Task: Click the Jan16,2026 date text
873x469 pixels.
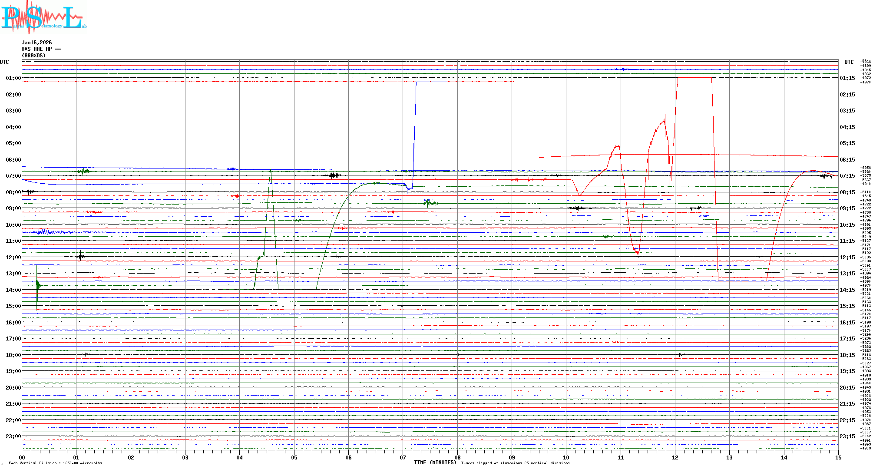Action: click(36, 43)
